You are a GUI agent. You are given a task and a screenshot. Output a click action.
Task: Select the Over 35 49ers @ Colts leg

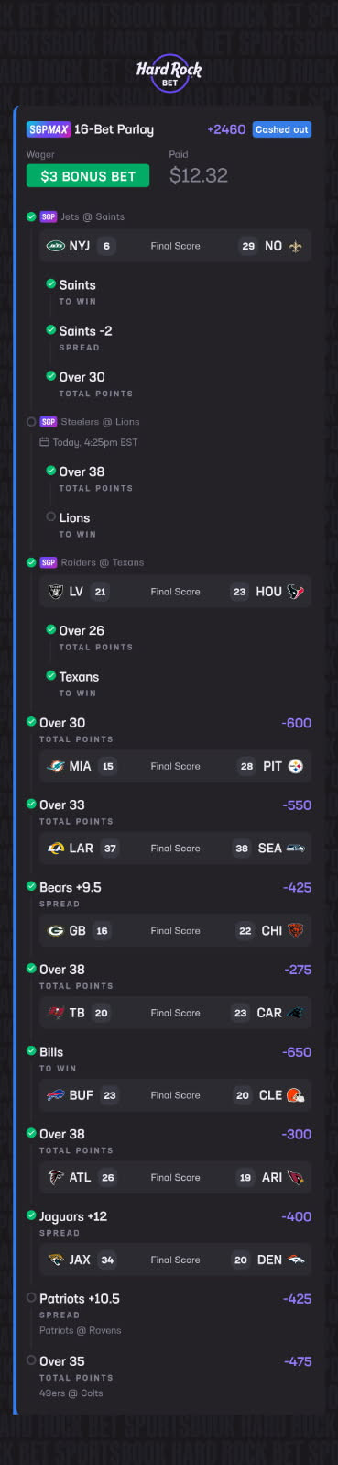[x=169, y=1376]
